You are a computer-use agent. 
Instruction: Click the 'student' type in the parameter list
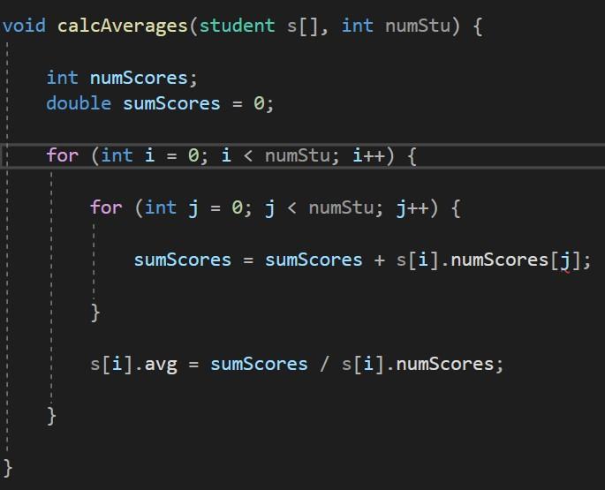(x=237, y=26)
